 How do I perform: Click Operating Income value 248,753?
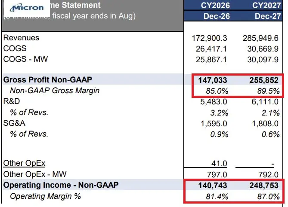click(264, 186)
